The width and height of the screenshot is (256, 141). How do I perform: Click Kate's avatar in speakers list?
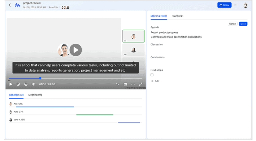coord(10,112)
